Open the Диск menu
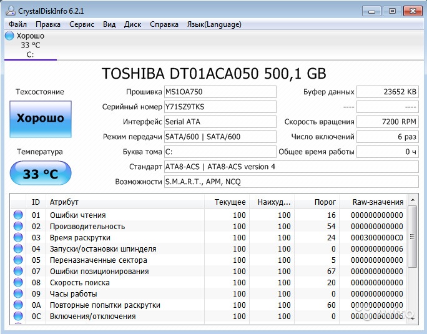Viewport: 427px width, 334px height. pyautogui.click(x=132, y=24)
